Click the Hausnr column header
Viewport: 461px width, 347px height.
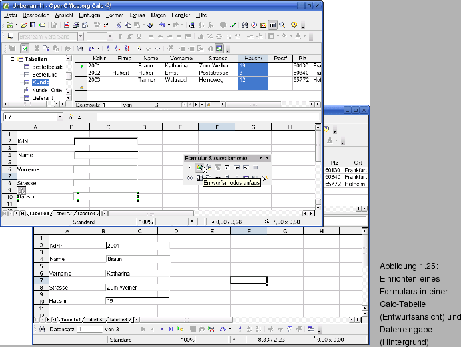[252, 59]
